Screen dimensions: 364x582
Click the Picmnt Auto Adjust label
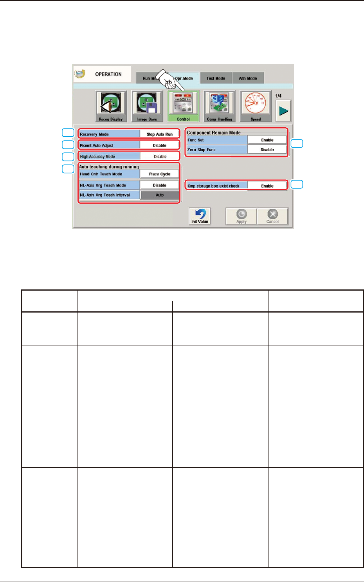(x=110, y=145)
